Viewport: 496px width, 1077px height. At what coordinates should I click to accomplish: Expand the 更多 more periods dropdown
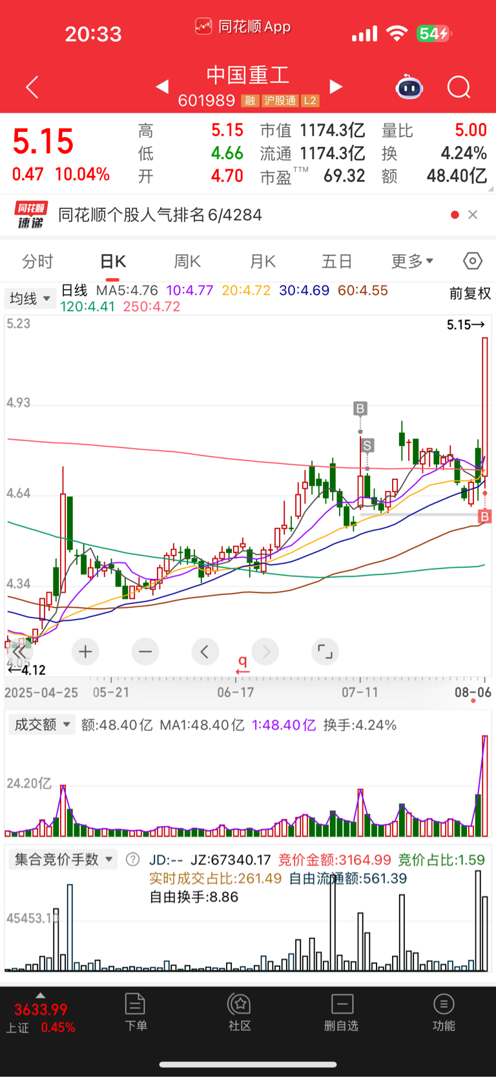(x=412, y=261)
